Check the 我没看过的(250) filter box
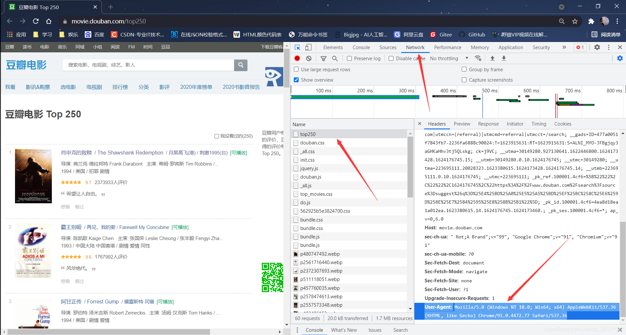Viewport: 626px width, 335px height. 216,136
